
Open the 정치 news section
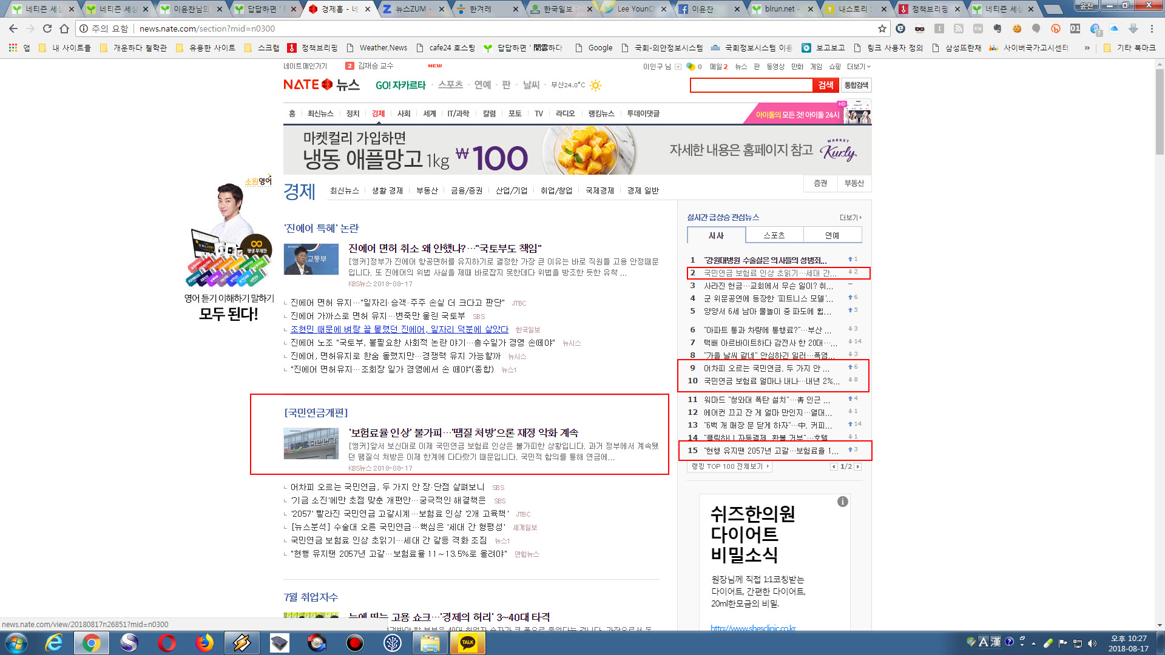tap(353, 113)
